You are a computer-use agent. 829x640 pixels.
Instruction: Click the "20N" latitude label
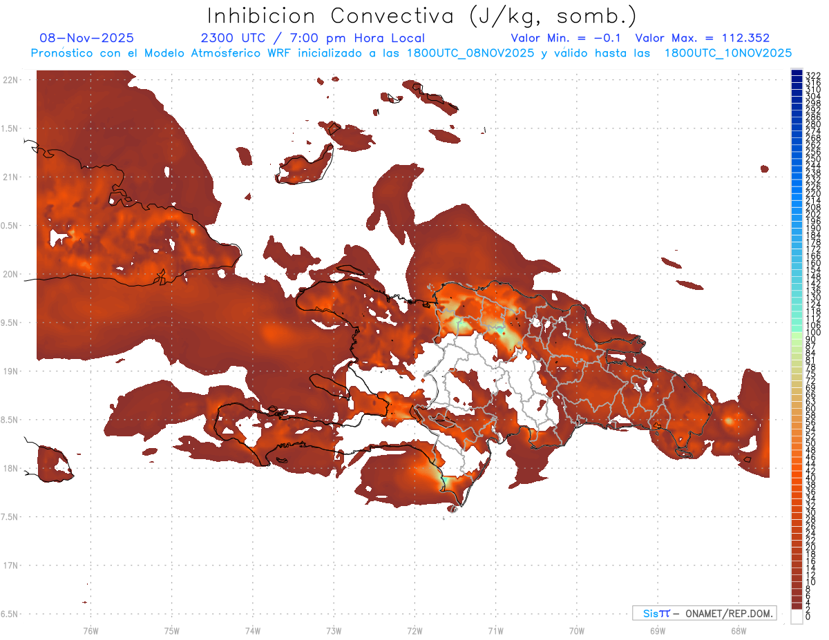pyautogui.click(x=10, y=274)
